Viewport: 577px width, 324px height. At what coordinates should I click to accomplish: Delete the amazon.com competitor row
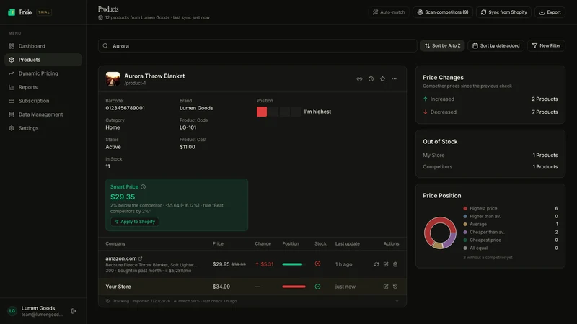pos(395,264)
